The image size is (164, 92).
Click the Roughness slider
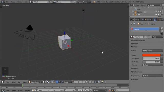click(x=151, y=59)
